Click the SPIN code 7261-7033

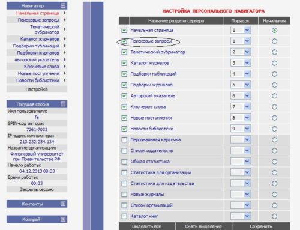pos(37,129)
